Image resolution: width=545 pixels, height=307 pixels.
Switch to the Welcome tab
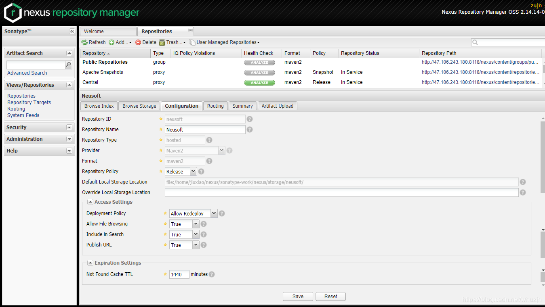pos(108,31)
